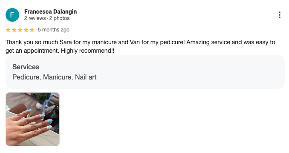Open Francesca Dalangin's profile name link
Screen dimensions: 289x153
click(x=50, y=11)
